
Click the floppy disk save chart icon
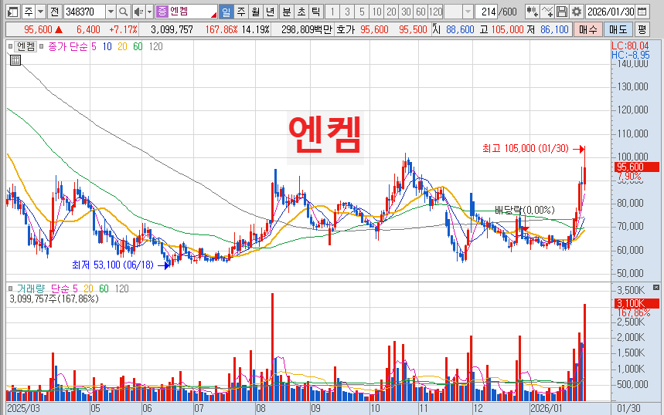click(561, 12)
